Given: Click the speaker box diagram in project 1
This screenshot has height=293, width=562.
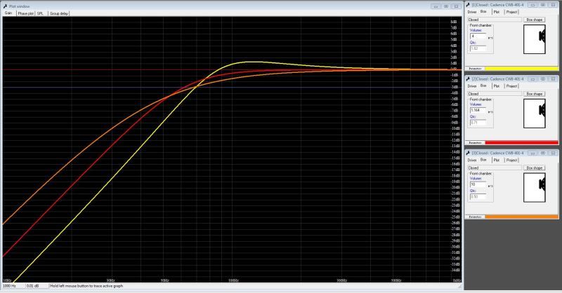Looking at the screenshot, I should [540, 39].
